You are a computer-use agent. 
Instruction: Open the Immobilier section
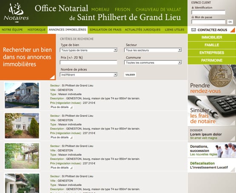pos(212,37)
